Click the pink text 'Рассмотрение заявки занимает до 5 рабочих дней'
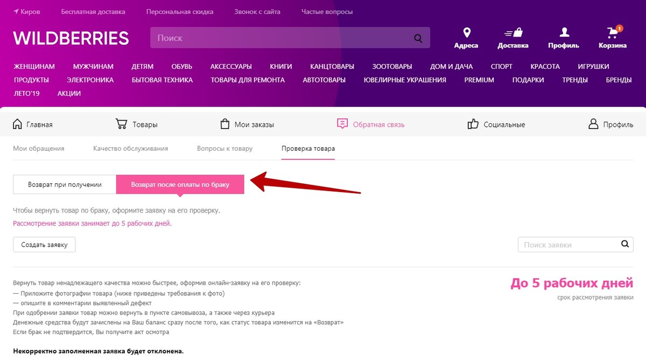The height and width of the screenshot is (362, 646). tap(92, 223)
